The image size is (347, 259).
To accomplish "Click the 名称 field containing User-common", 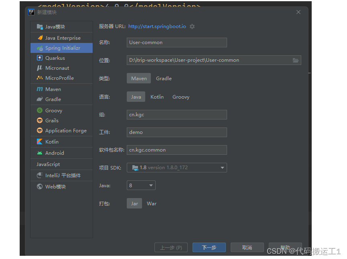I will (x=177, y=42).
